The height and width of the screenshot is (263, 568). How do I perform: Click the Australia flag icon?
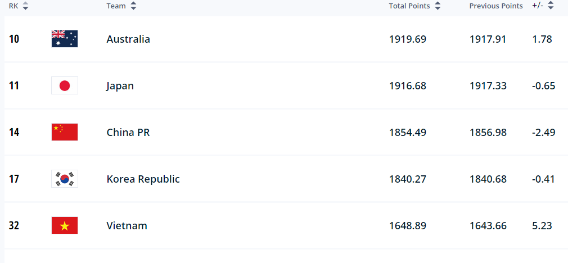click(65, 39)
